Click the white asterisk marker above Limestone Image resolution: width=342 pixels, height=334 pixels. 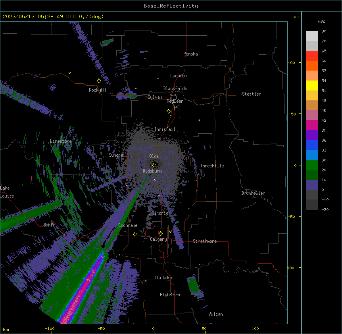pyautogui.click(x=61, y=137)
